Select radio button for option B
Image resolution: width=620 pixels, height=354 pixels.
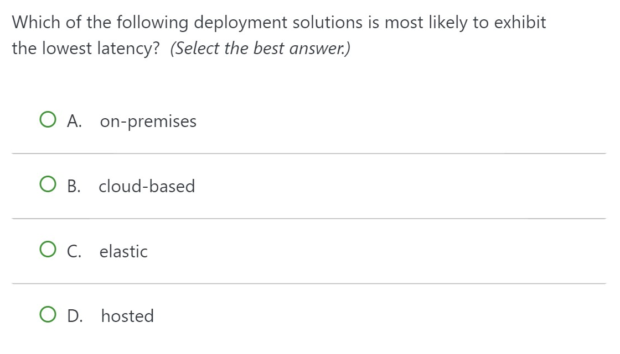click(x=48, y=184)
